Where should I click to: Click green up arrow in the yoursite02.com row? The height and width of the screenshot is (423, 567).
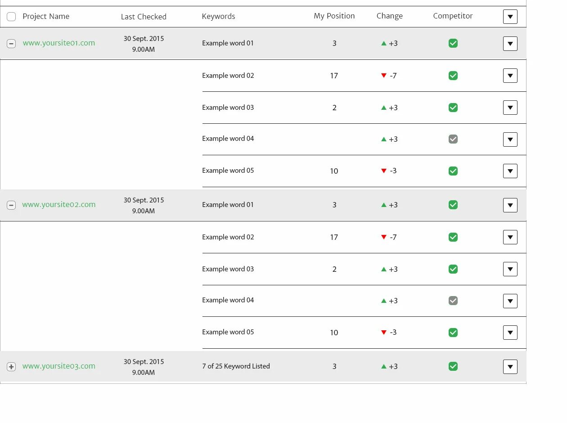pos(384,205)
